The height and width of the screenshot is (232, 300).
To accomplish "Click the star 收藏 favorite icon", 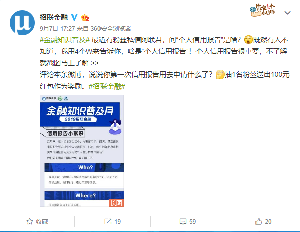I will pos(30,221).
